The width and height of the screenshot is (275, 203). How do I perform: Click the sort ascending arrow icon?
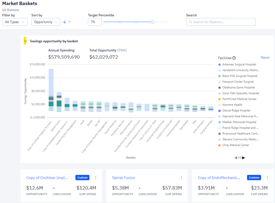[x=69, y=22]
